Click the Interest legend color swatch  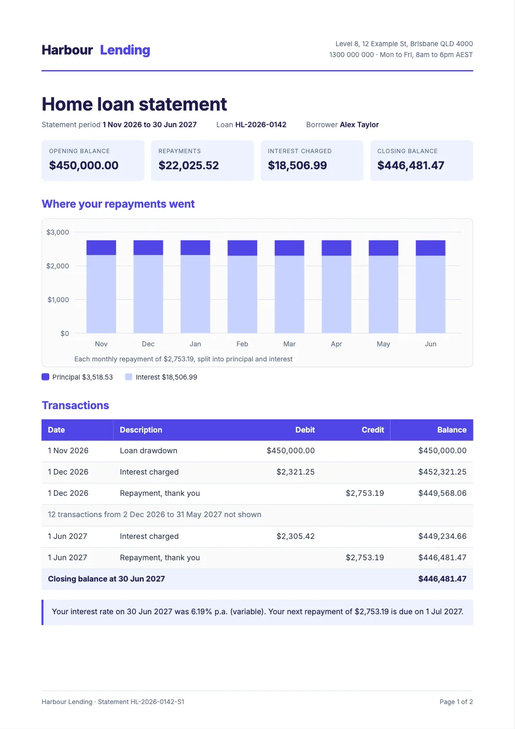[129, 377]
